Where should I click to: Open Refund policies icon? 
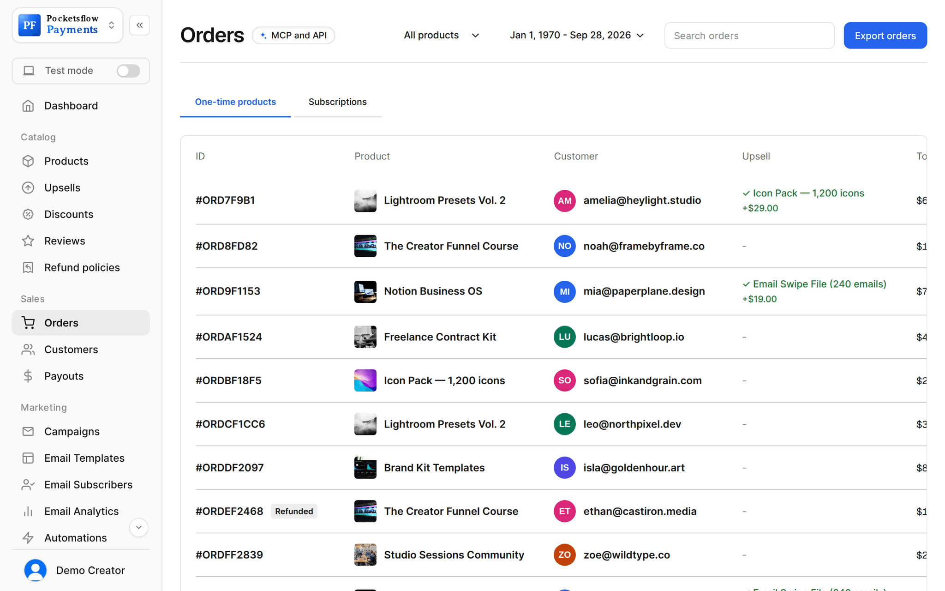click(28, 267)
